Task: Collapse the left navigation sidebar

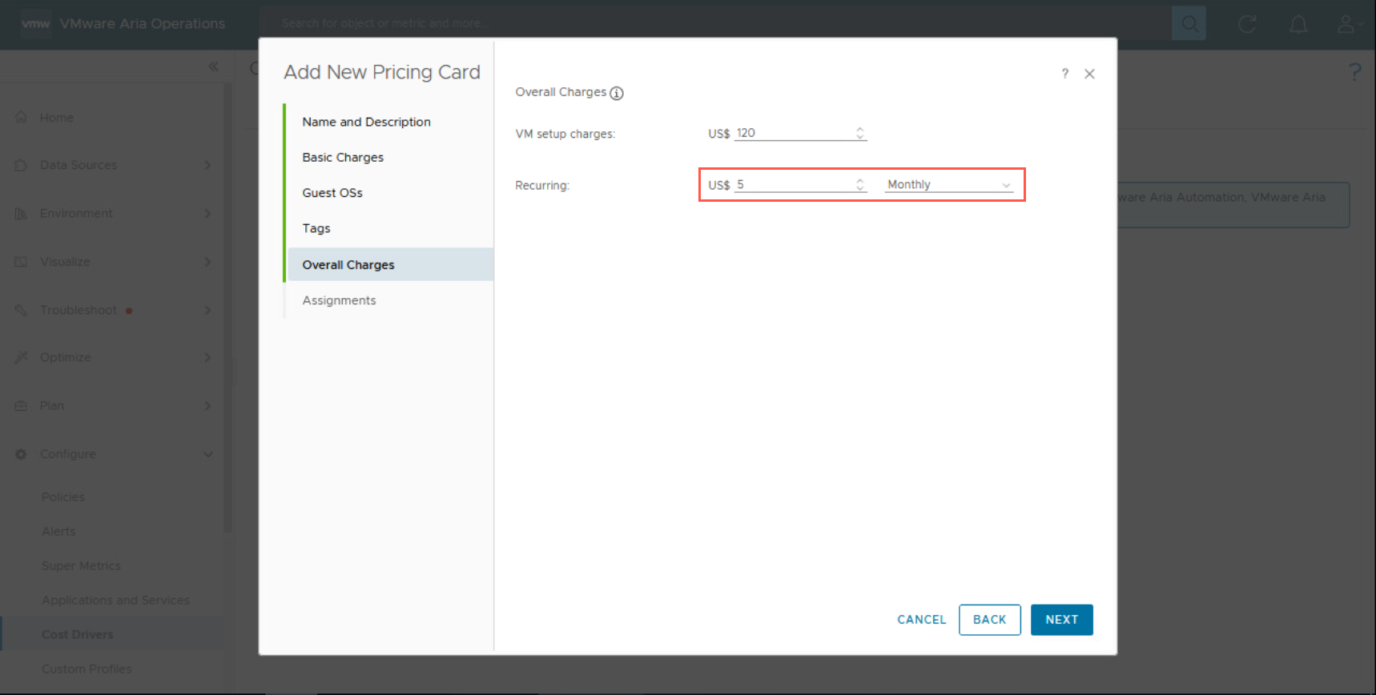Action: coord(213,66)
